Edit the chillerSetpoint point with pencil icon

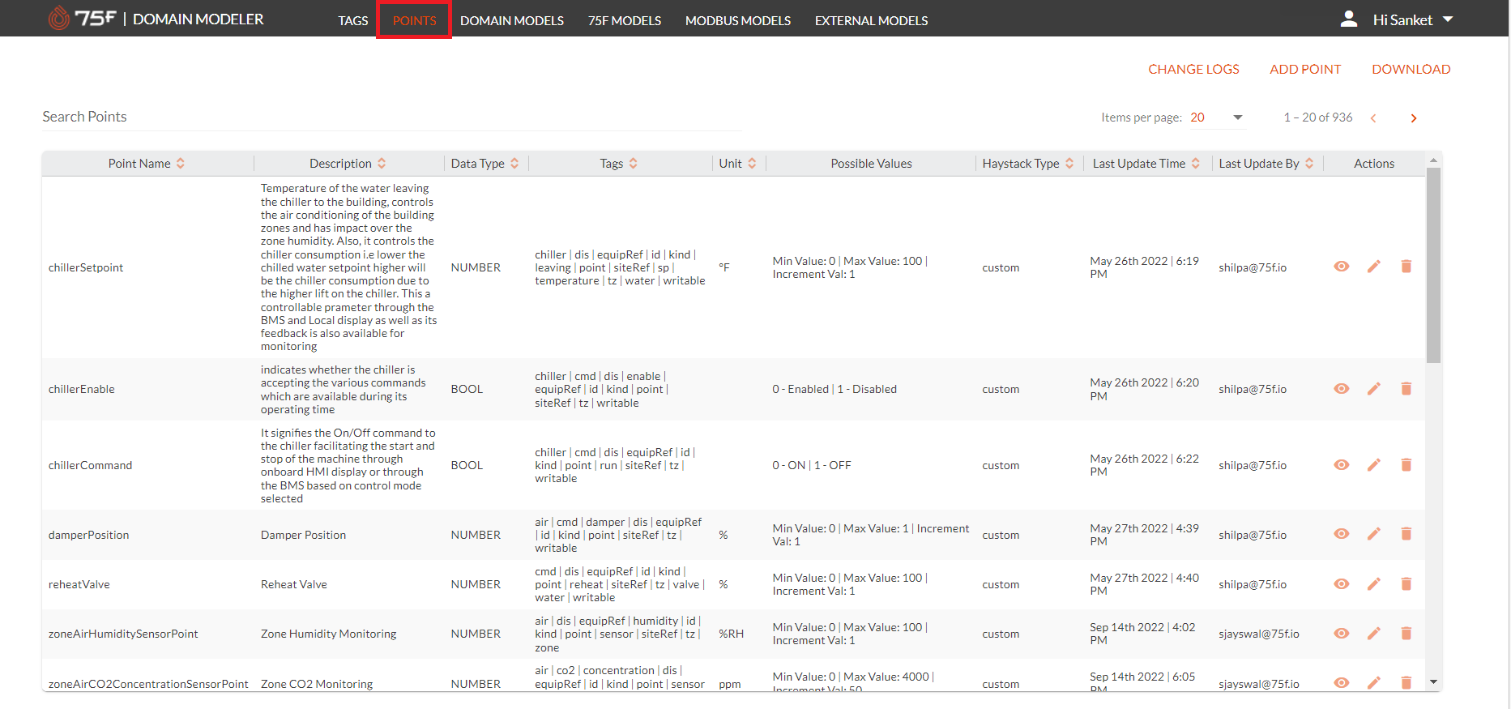(1374, 267)
